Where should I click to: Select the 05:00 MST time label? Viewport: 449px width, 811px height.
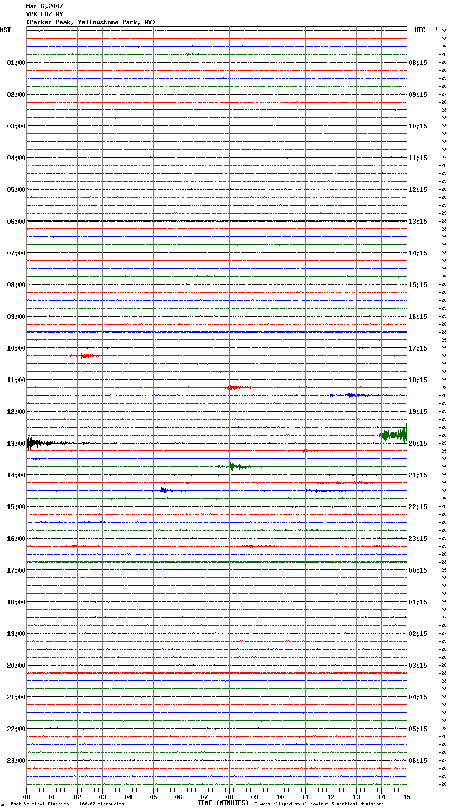coord(16,190)
